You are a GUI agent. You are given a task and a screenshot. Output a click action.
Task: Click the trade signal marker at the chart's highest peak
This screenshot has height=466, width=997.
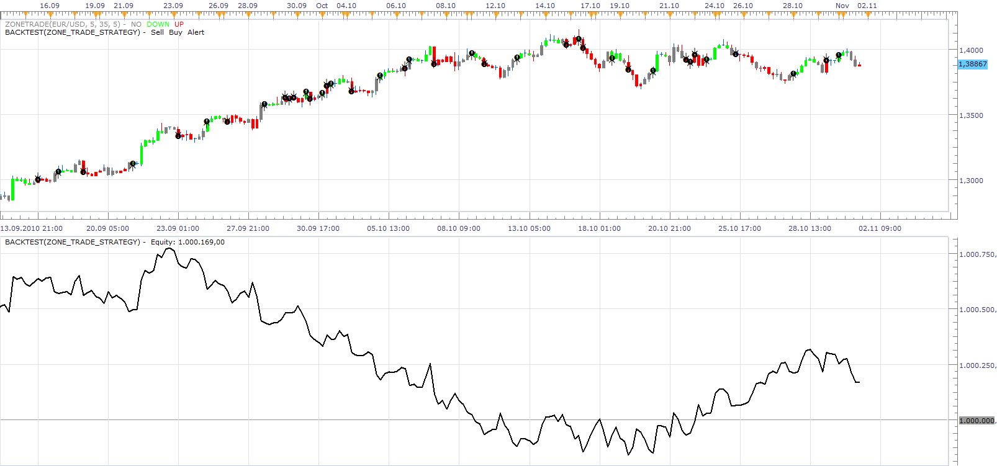[579, 39]
